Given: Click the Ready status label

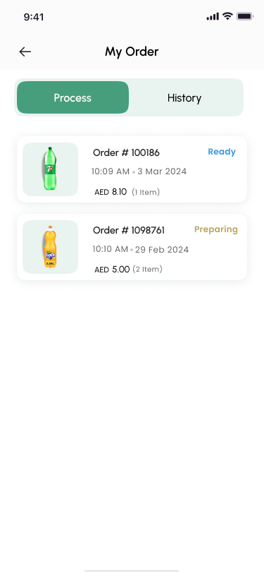Looking at the screenshot, I should click(x=222, y=152).
